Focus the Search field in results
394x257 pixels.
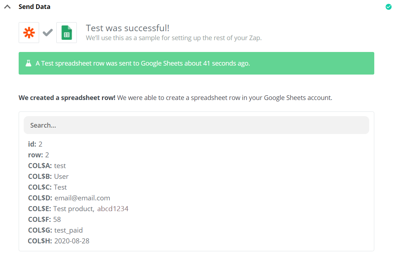click(x=196, y=125)
